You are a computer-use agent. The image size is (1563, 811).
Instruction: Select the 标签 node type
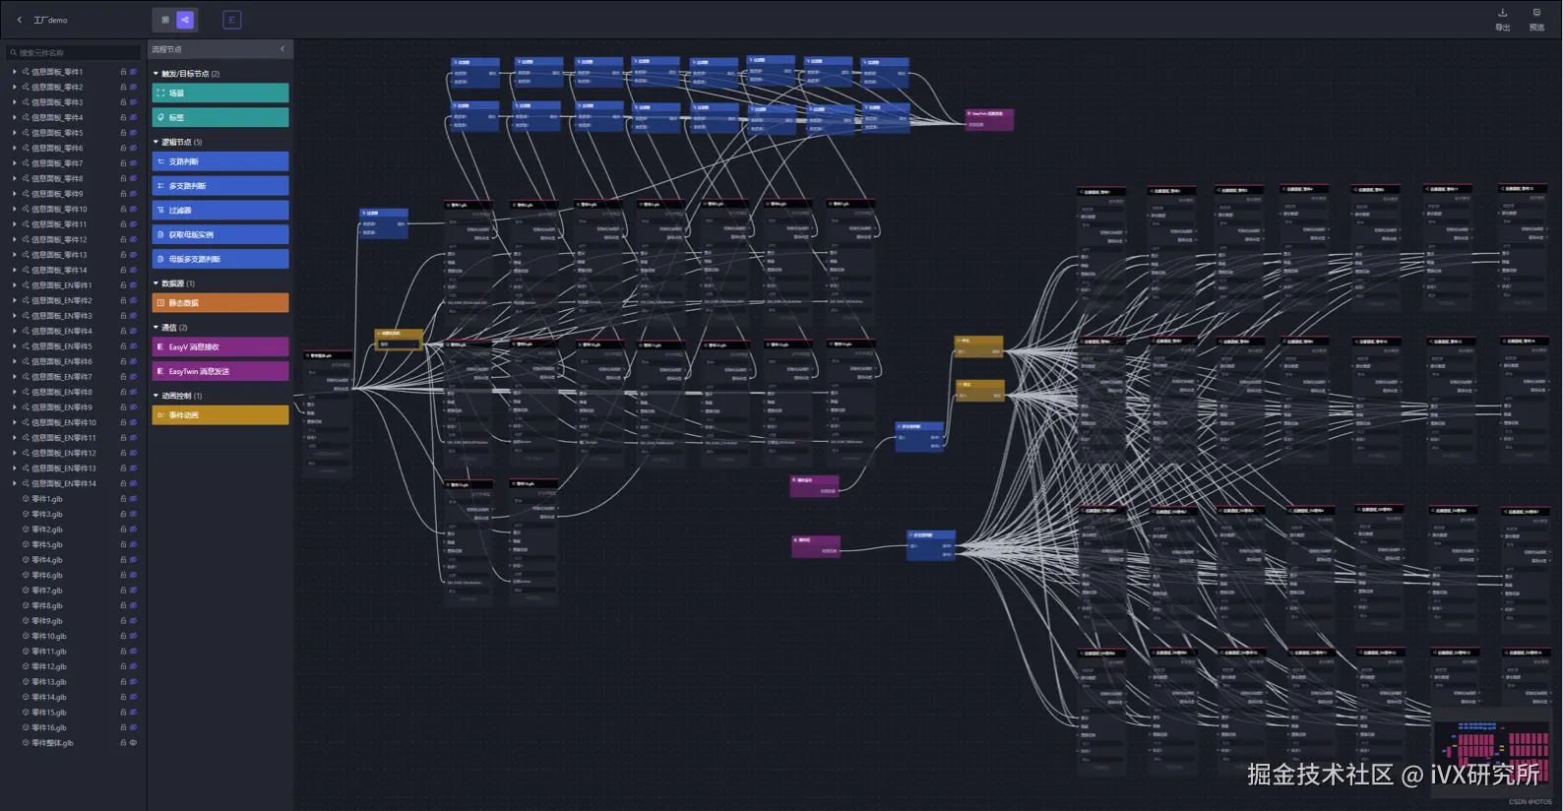coord(220,117)
